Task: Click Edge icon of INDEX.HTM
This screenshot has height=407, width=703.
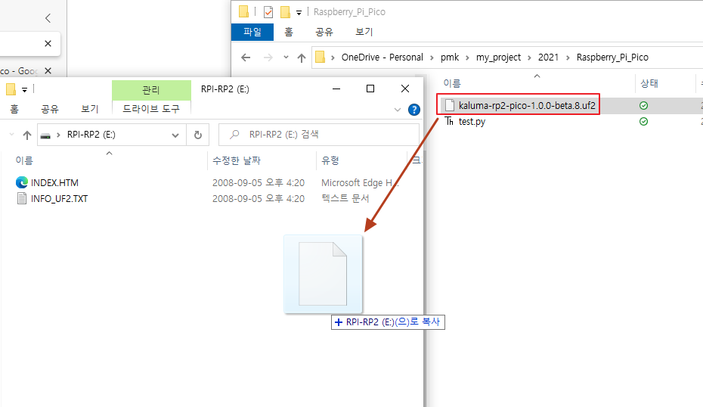Action: [x=21, y=182]
